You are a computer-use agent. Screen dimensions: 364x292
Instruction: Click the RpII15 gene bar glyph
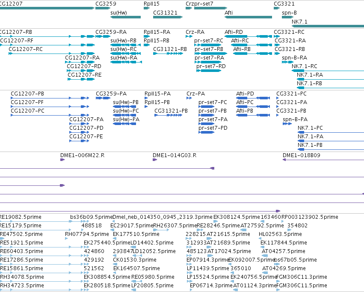pos(147,8)
